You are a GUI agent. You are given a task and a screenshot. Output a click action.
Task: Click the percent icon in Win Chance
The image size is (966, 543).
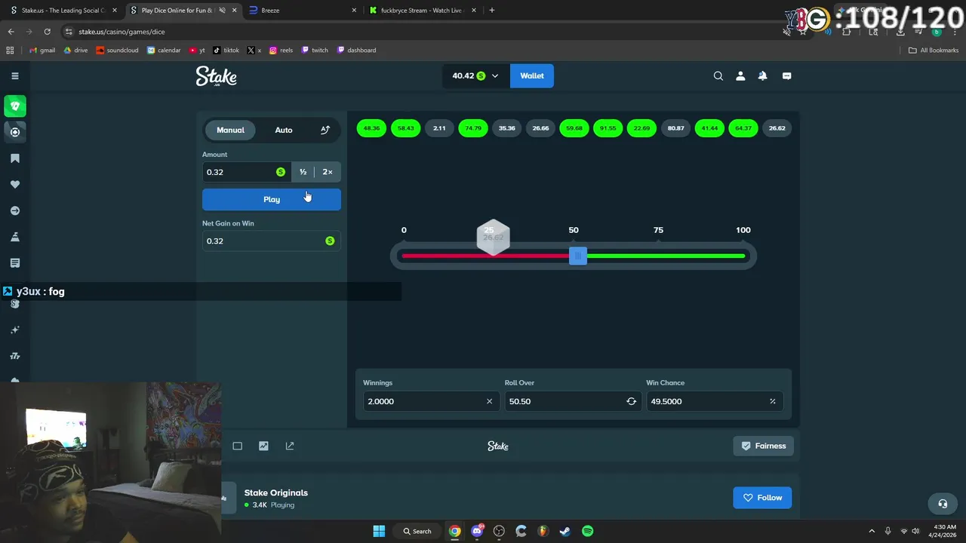[772, 401]
